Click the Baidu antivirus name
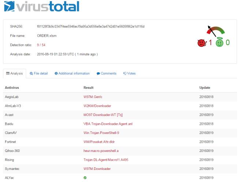Viewport: 240px width, 182px height. pos(9,124)
